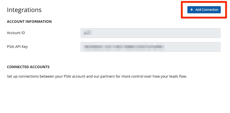Click the PSAI API Key label
The image size is (230, 113).
(19, 47)
